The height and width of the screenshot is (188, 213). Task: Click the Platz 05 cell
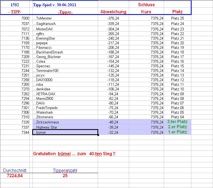(177, 112)
